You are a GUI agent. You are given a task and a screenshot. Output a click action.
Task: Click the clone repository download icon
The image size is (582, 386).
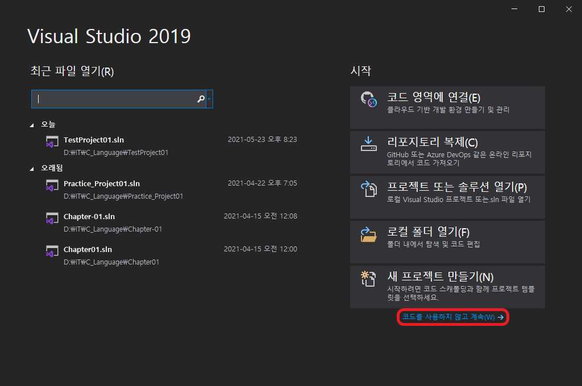(368, 144)
